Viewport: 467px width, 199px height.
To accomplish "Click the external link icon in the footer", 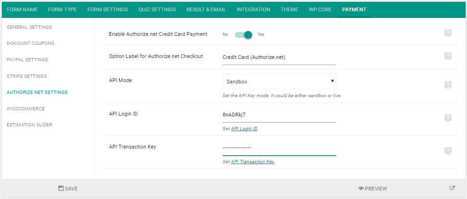I will pos(452,188).
